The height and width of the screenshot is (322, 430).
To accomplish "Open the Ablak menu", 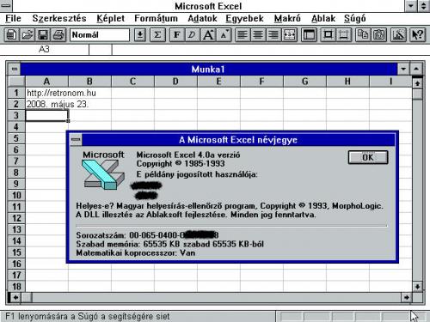I will (323, 19).
